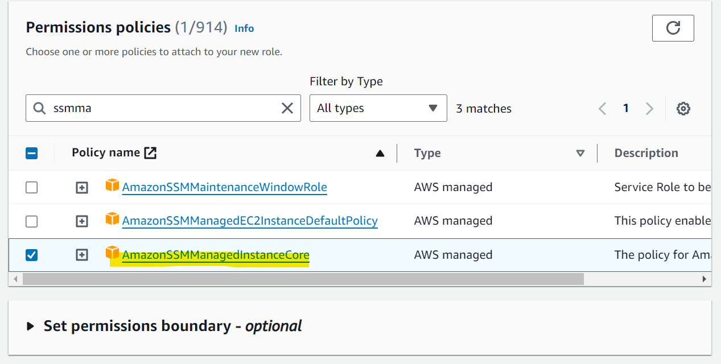Open the Filter by Type dropdown

point(378,108)
